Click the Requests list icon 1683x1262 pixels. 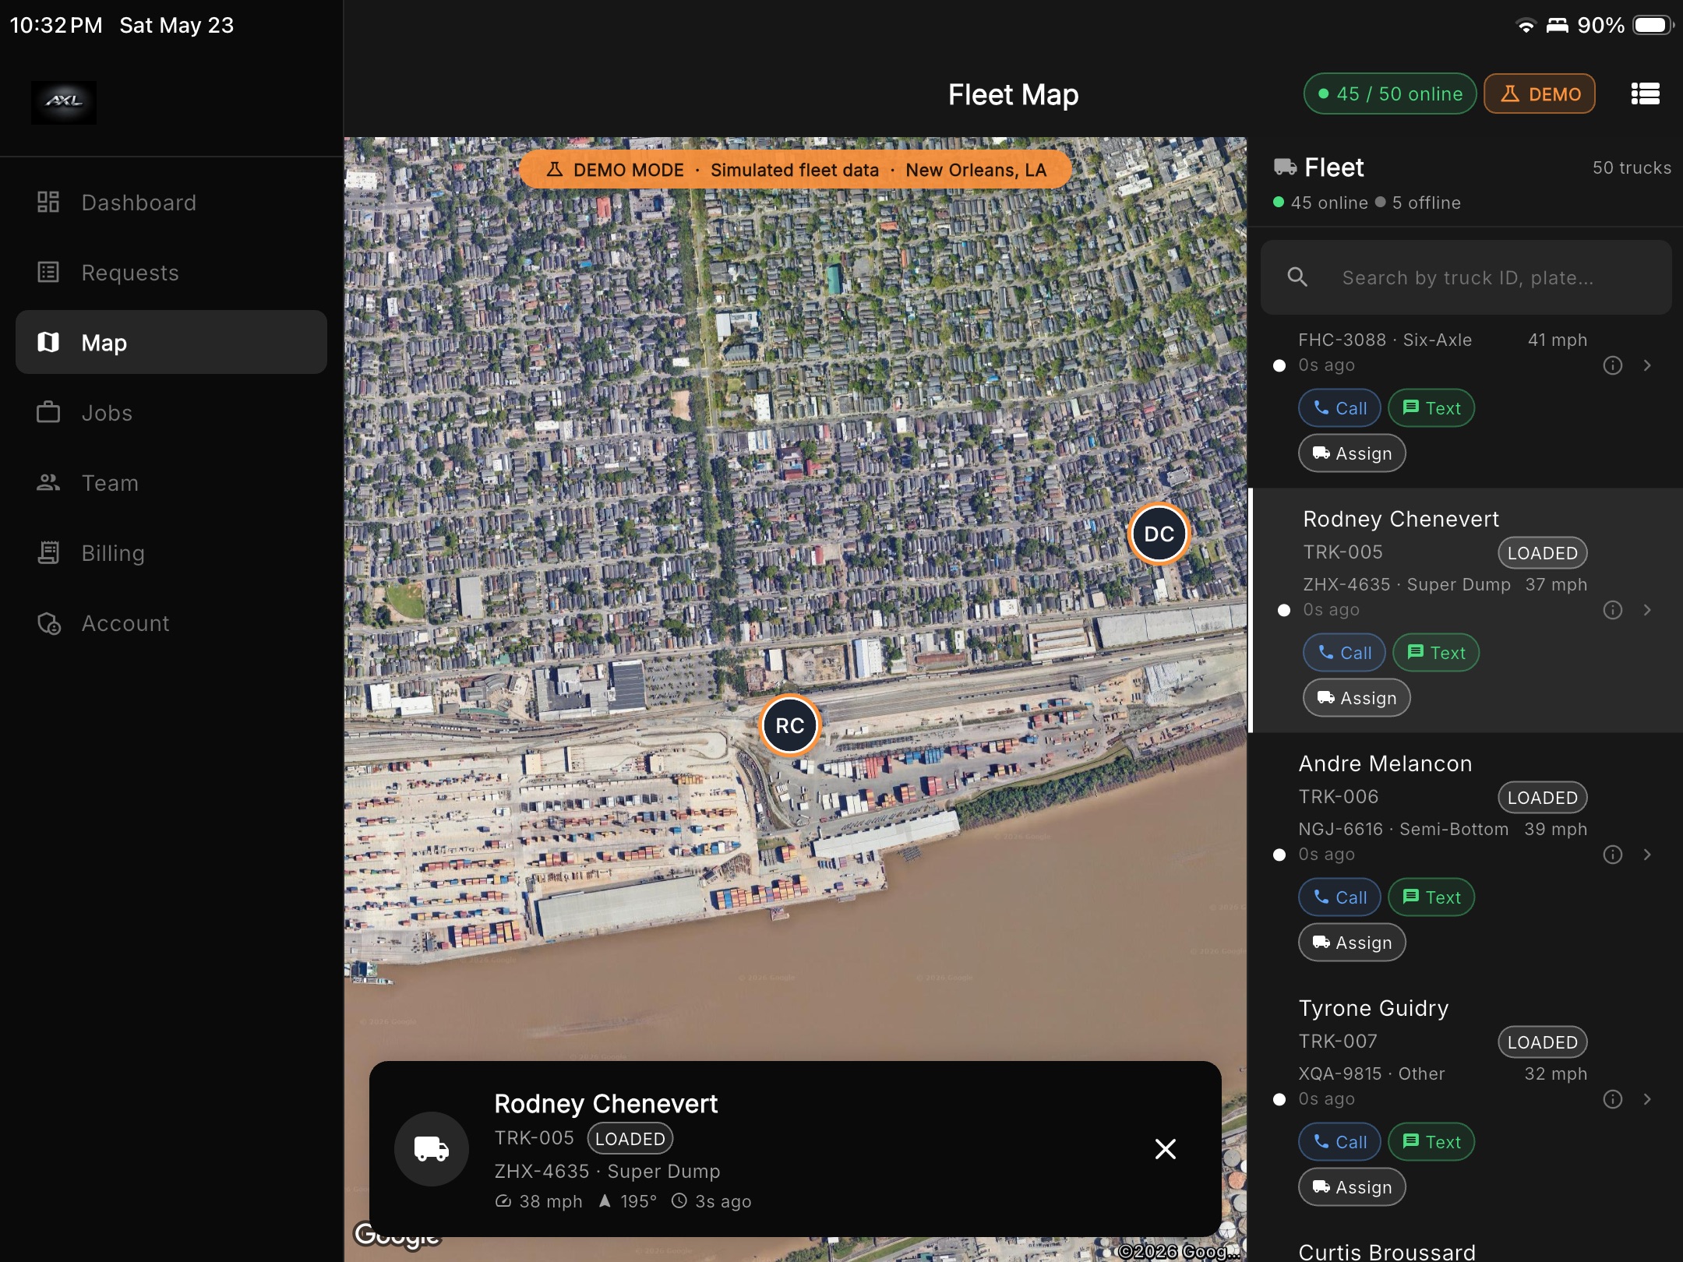(x=48, y=273)
